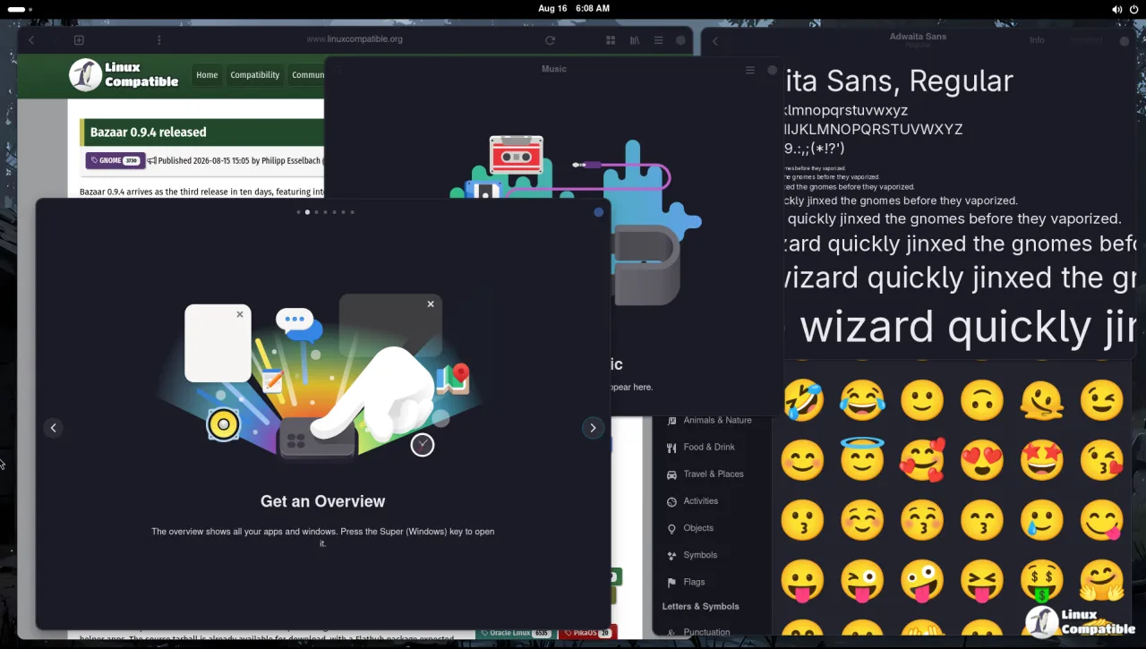
Task: Pick the face blowing a kiss emoji
Action: [x=1102, y=459]
